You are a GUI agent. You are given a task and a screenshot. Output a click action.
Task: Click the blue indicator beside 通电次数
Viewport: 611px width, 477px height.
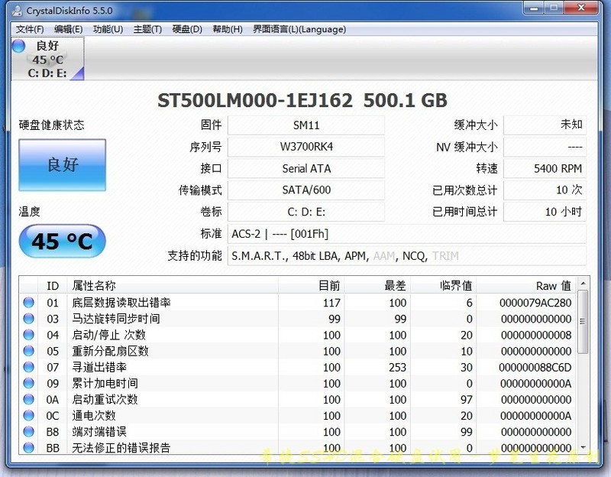[x=28, y=416]
